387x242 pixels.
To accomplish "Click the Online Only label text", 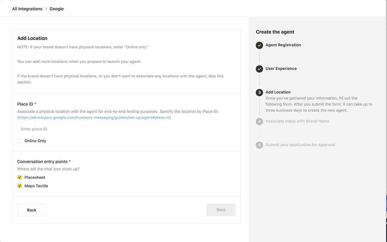I will pos(35,141).
